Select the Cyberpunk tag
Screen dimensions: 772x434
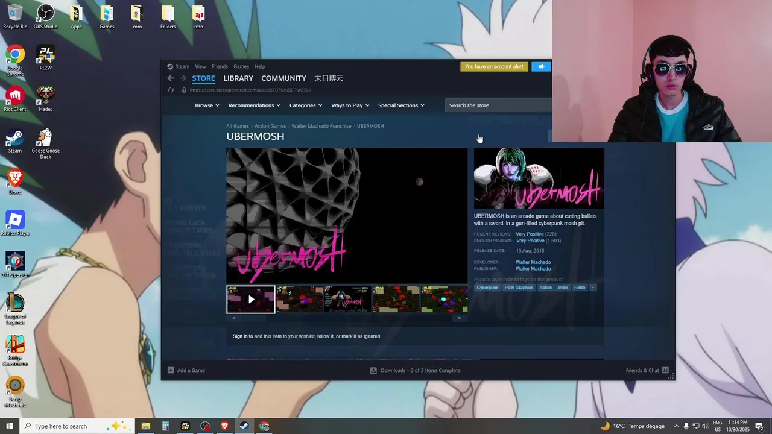click(x=487, y=288)
